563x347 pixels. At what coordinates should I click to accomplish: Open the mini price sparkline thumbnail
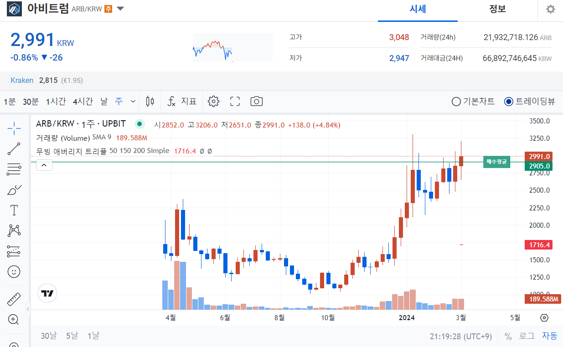coord(232,47)
